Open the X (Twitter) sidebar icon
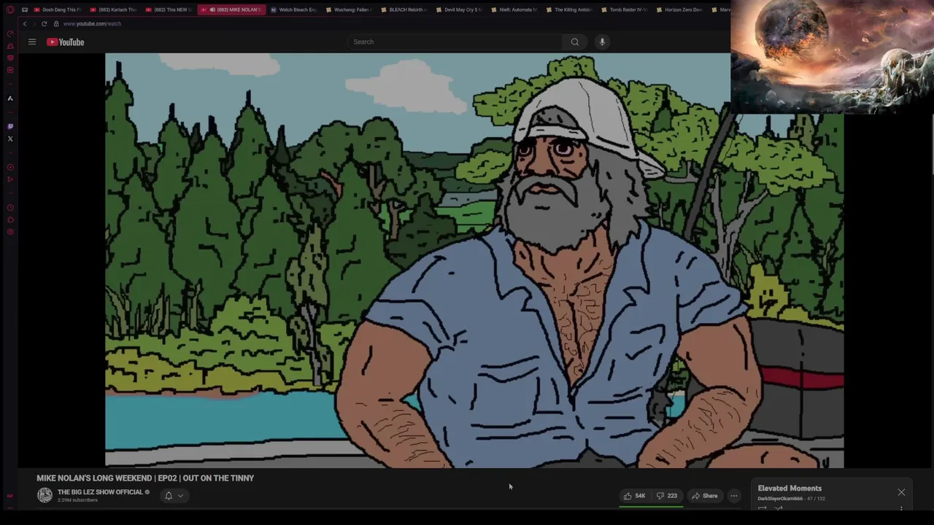Screen dimensions: 934x525 10,139
